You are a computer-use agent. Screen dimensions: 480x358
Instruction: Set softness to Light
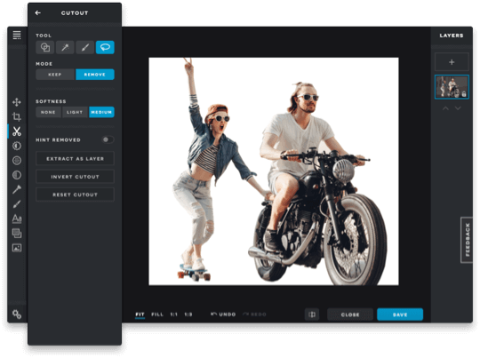(75, 112)
